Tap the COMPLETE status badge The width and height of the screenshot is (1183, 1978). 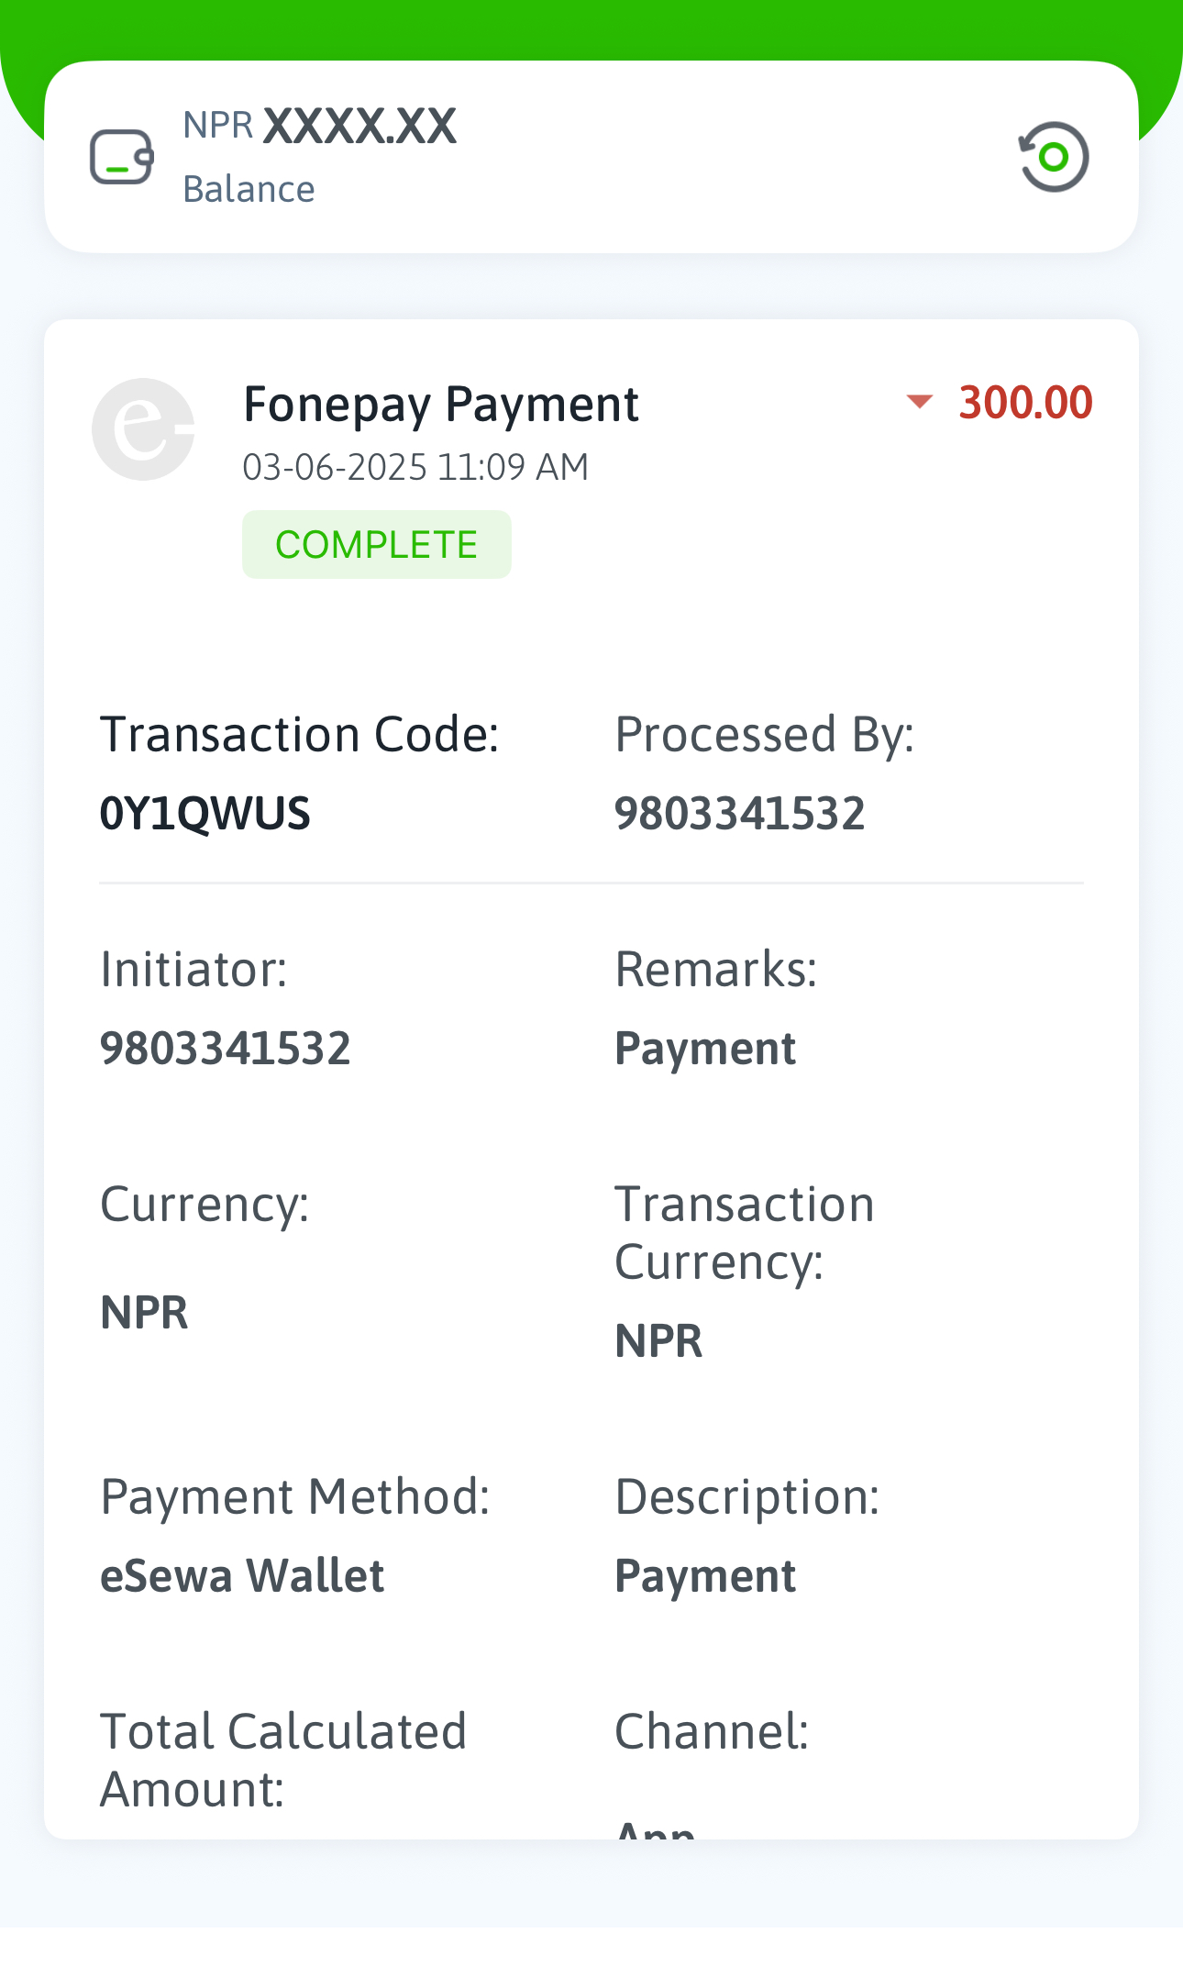pyautogui.click(x=376, y=545)
